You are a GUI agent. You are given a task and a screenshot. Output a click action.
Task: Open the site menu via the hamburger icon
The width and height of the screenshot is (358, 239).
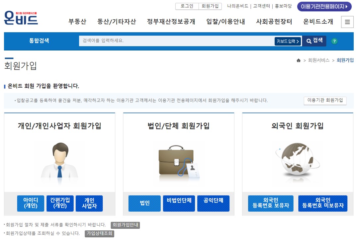click(x=347, y=22)
